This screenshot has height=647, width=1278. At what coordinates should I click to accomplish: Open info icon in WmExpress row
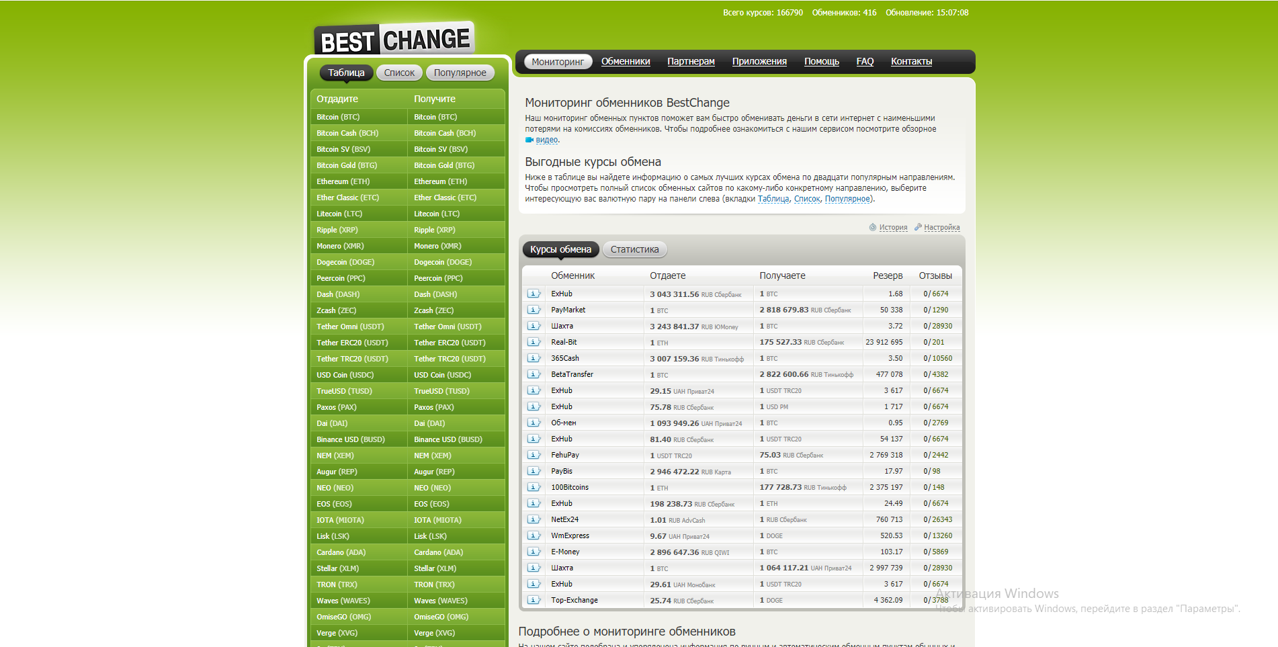[x=534, y=535]
